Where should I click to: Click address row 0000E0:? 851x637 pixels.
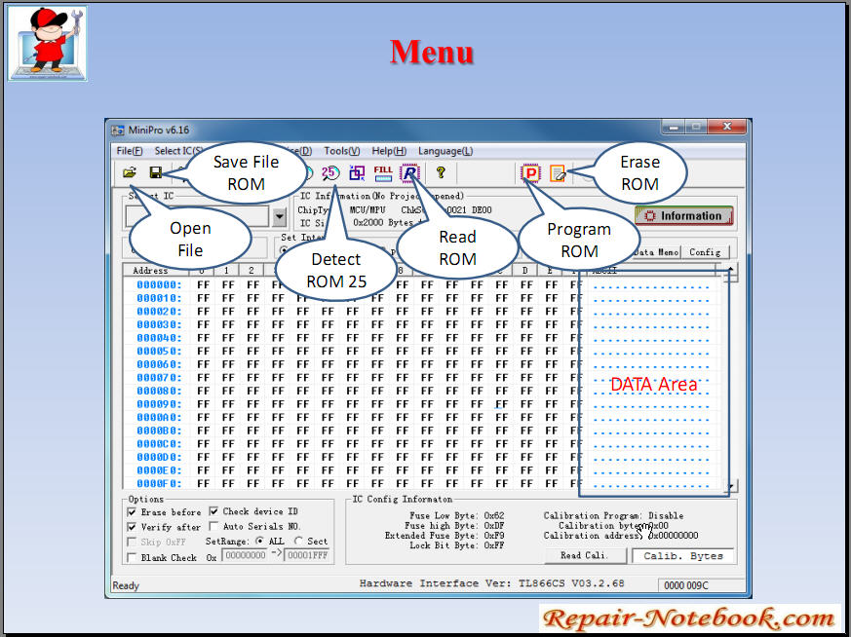[159, 470]
